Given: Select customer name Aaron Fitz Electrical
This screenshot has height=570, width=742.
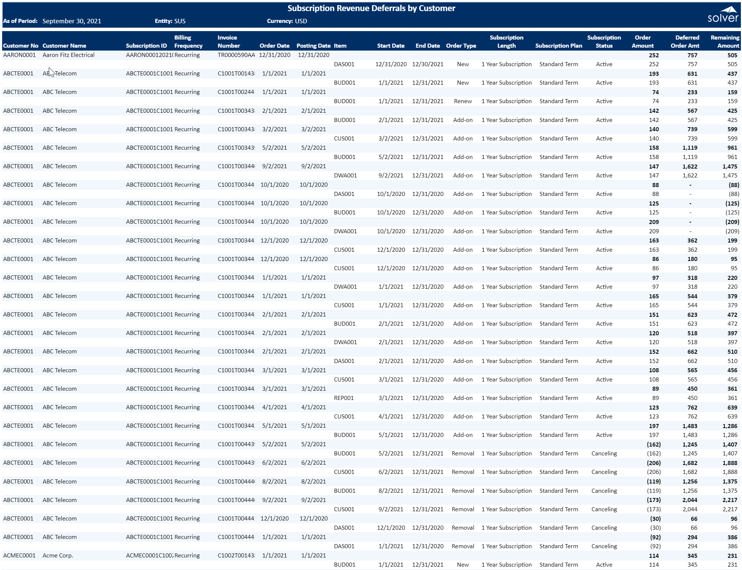Looking at the screenshot, I should 68,55.
